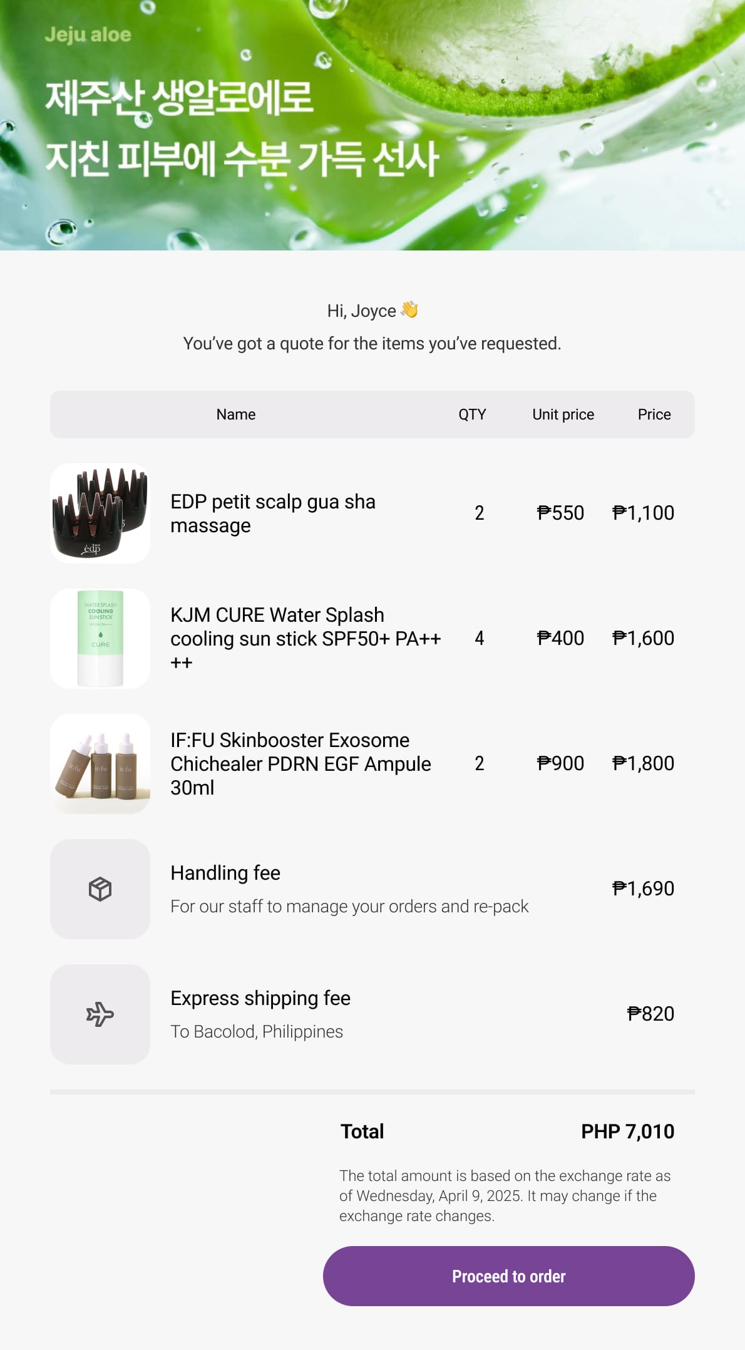Select the EDP petit scalp gua sha name
745x1350 pixels.
(273, 513)
